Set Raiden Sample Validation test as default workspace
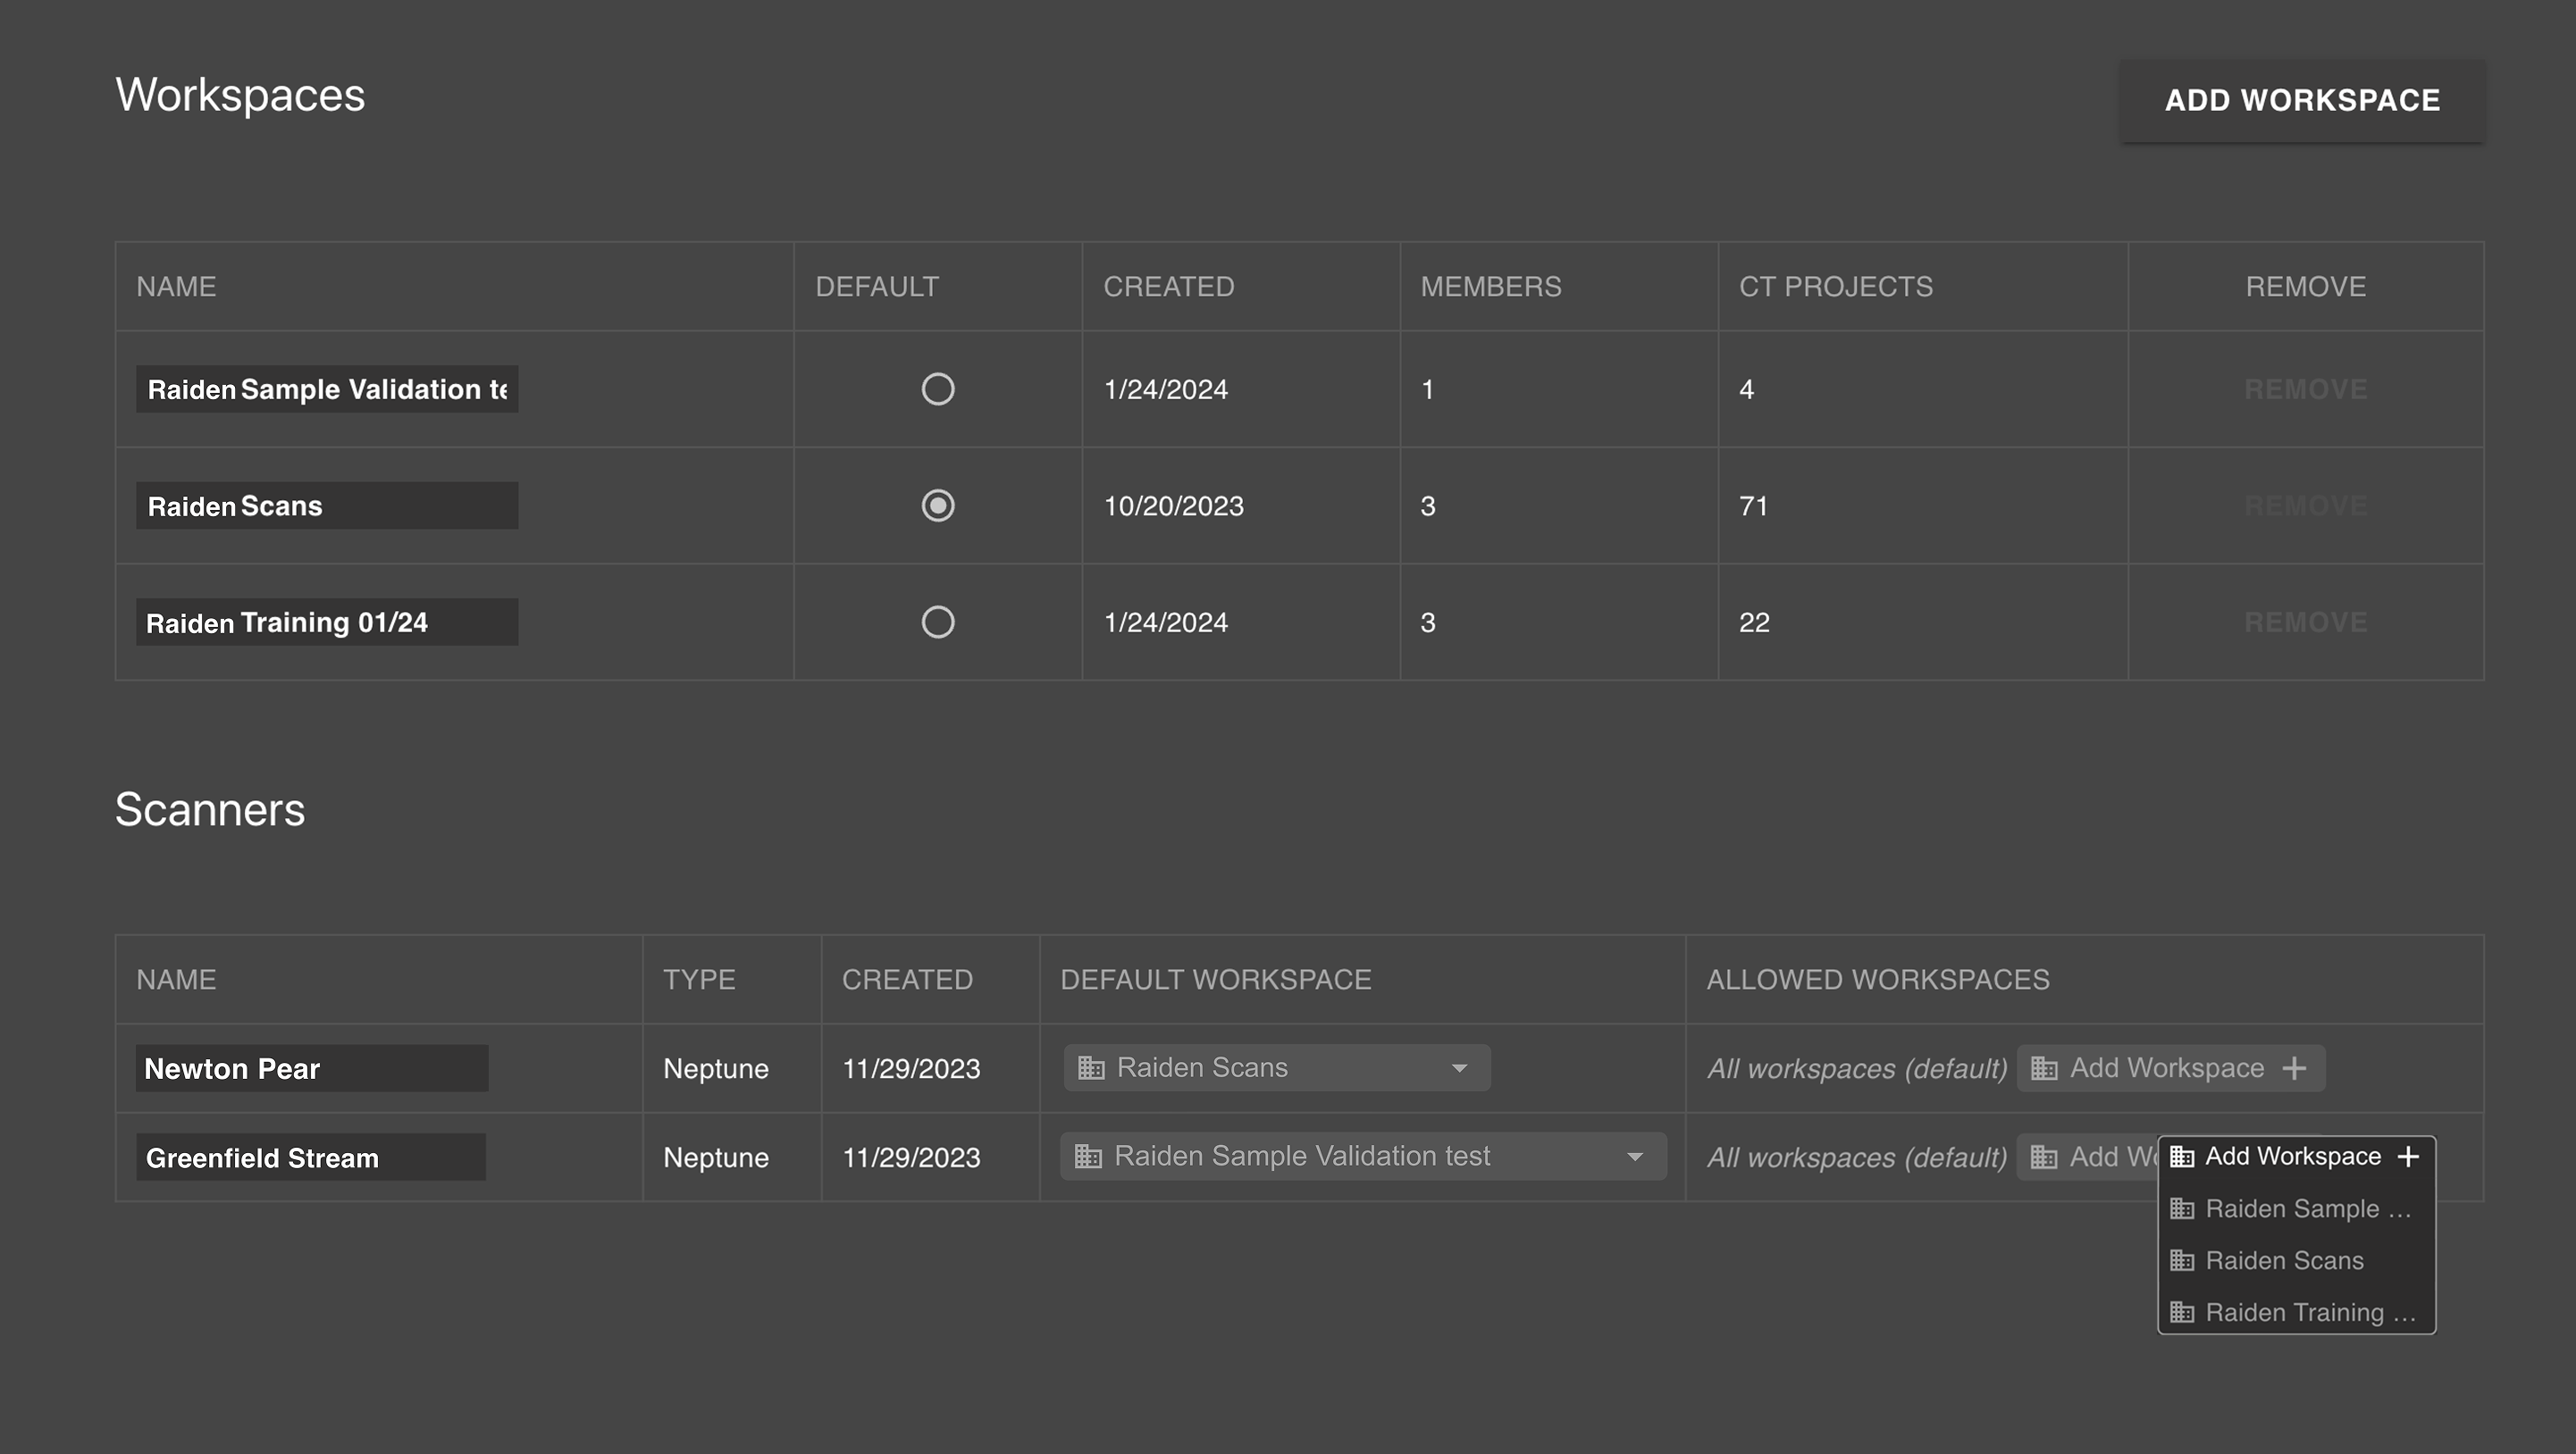The width and height of the screenshot is (2576, 1454). pos(938,389)
